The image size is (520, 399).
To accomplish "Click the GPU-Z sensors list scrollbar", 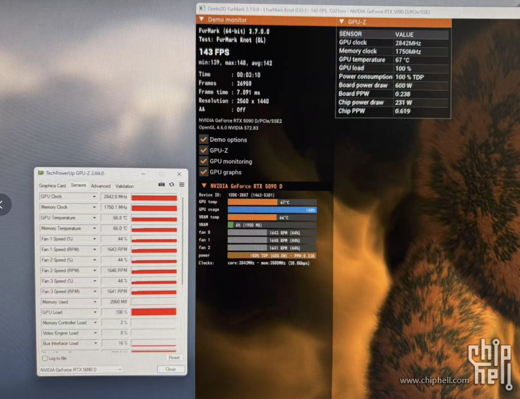I will click(x=182, y=241).
